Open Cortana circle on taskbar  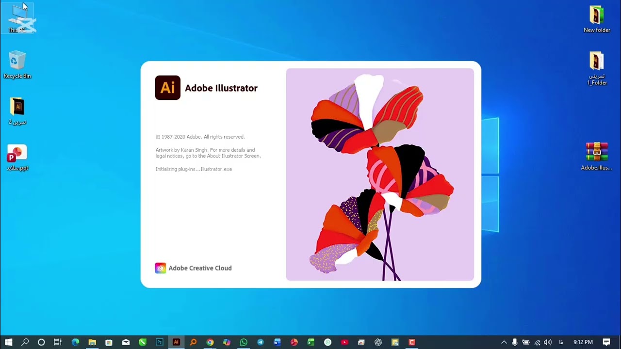point(41,342)
